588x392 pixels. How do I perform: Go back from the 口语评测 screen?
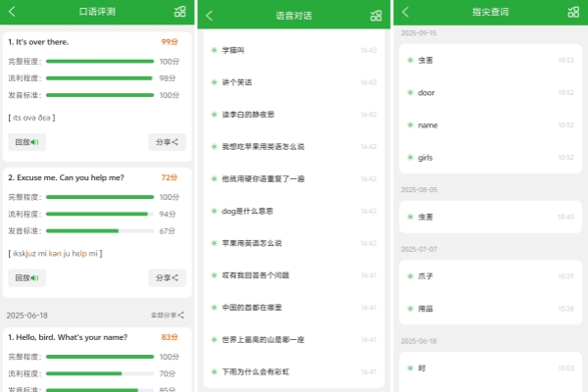(12, 13)
